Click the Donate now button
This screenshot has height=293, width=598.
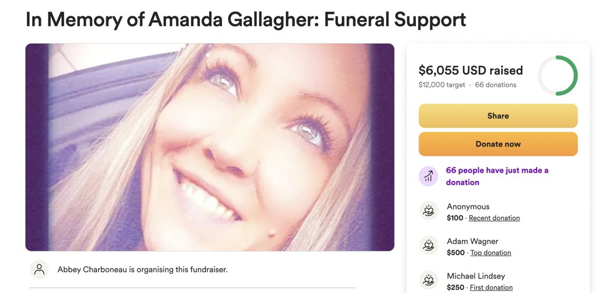click(498, 144)
